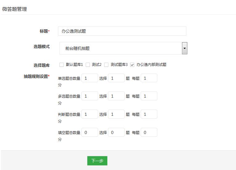Screen dimensions: 236x170
Task: Click the 标题 title input field
Action: pyautogui.click(x=122, y=31)
